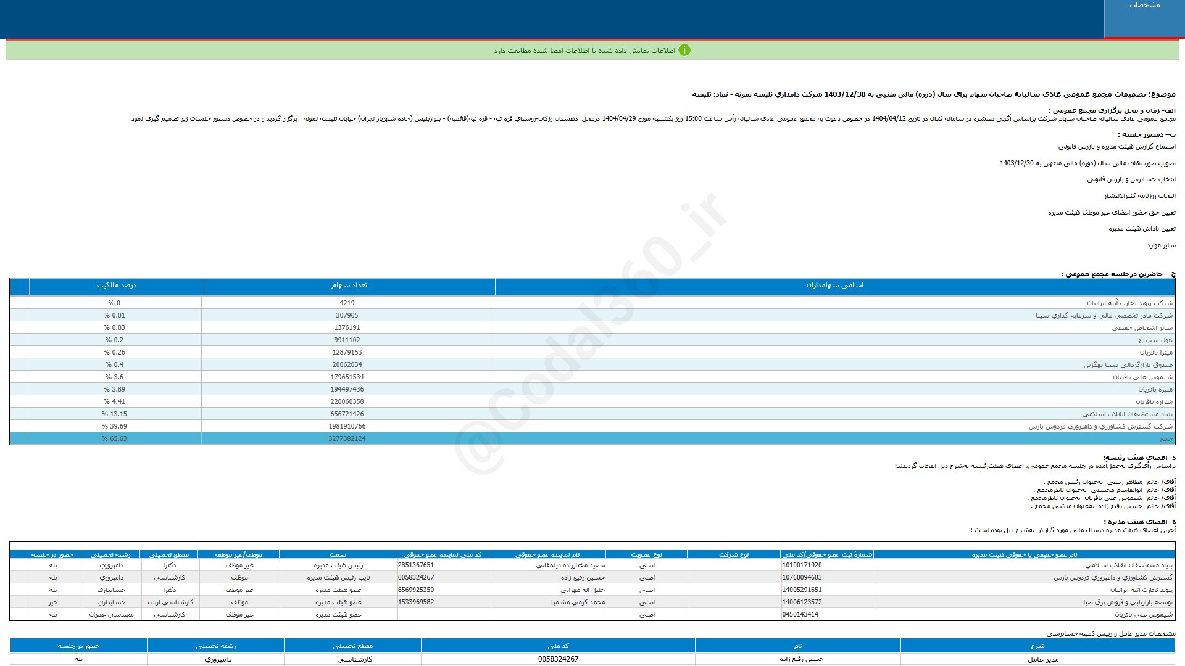Select the notice text 'اطلاعات نمایش داده شده با اطلاعات امضا شده مطابقت دارد'
The width and height of the screenshot is (1185, 666).
(x=584, y=51)
